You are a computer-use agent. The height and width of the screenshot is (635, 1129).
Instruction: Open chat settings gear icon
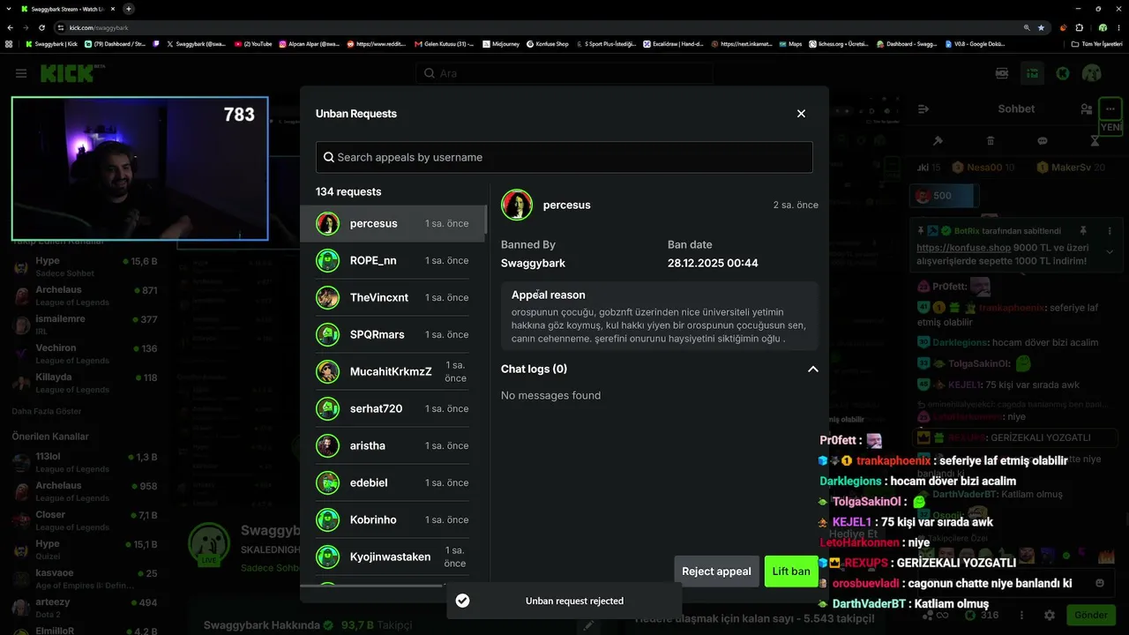(1050, 615)
